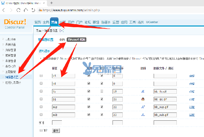
Task: Click the browser tab favicon for Discuz page
Action: click(3, 3)
